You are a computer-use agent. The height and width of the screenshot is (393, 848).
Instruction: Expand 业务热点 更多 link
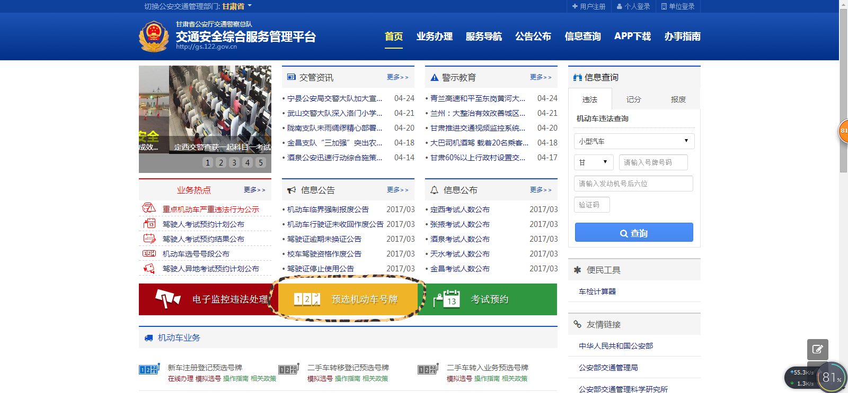pos(254,190)
